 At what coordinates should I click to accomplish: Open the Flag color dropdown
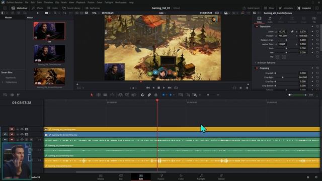tap(167, 95)
